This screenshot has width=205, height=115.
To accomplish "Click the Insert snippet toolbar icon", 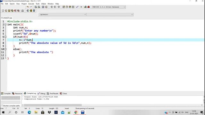I will click(28, 11).
